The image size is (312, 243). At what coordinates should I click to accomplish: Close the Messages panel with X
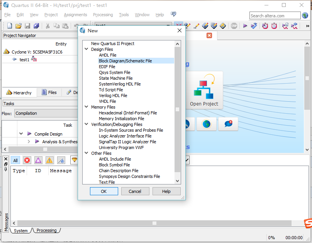point(6,159)
